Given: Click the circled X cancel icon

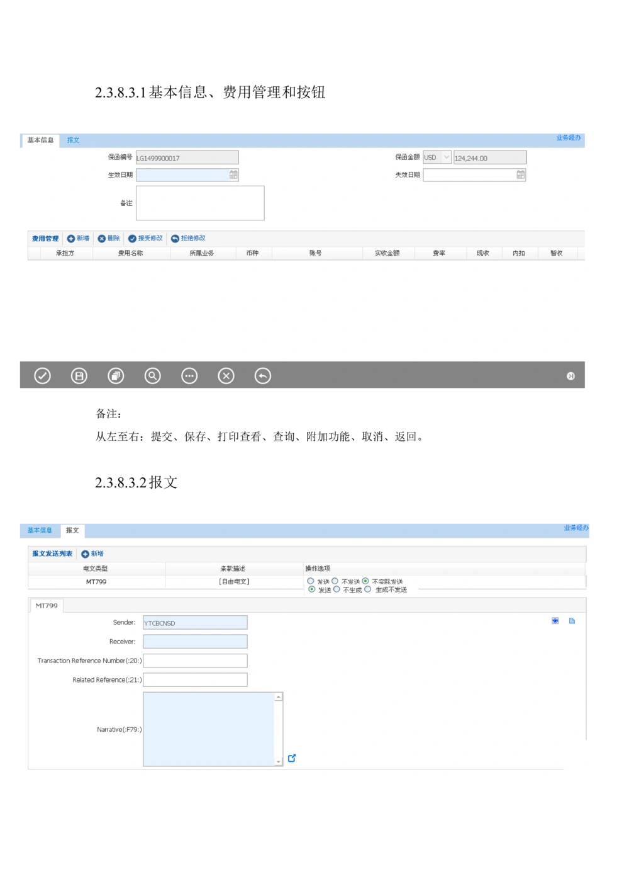Looking at the screenshot, I should [x=226, y=376].
